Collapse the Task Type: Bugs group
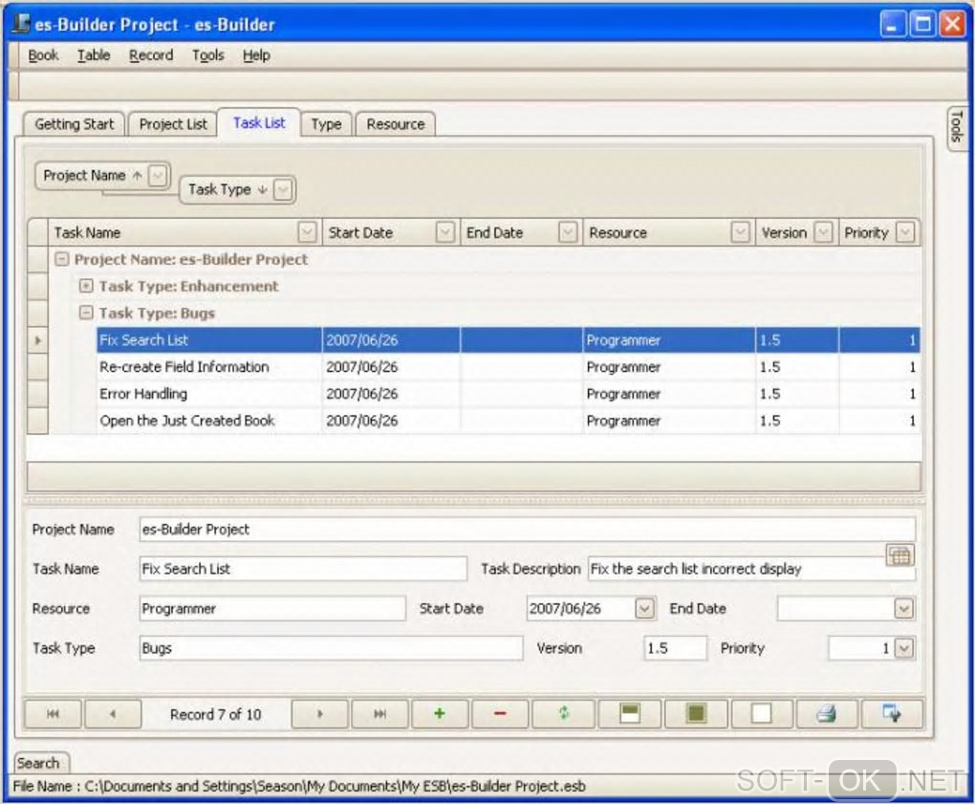975x804 pixels. tap(86, 313)
